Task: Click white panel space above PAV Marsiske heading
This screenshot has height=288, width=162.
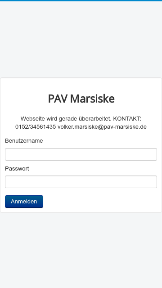Action: pyautogui.click(x=81, y=85)
